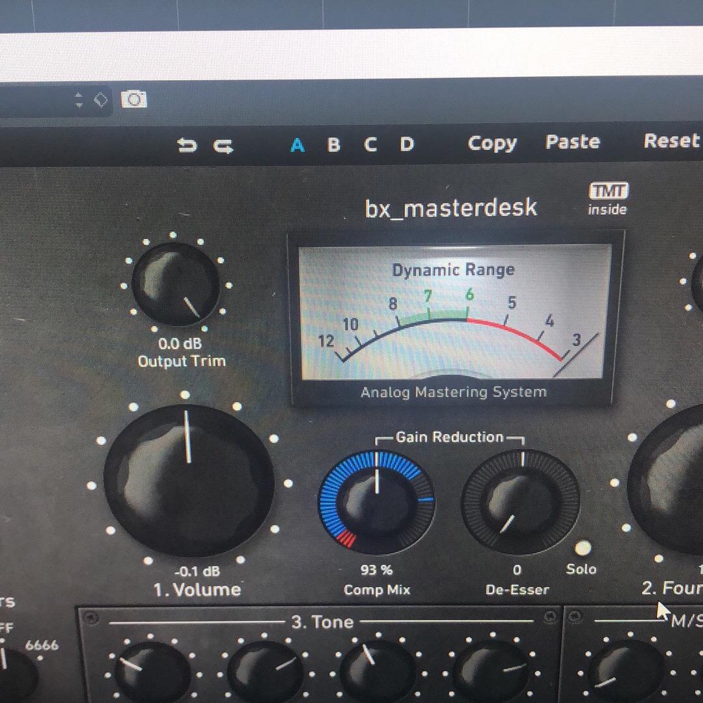Click the Dynamic Range meter display
The width and height of the screenshot is (703, 703).
pyautogui.click(x=454, y=312)
